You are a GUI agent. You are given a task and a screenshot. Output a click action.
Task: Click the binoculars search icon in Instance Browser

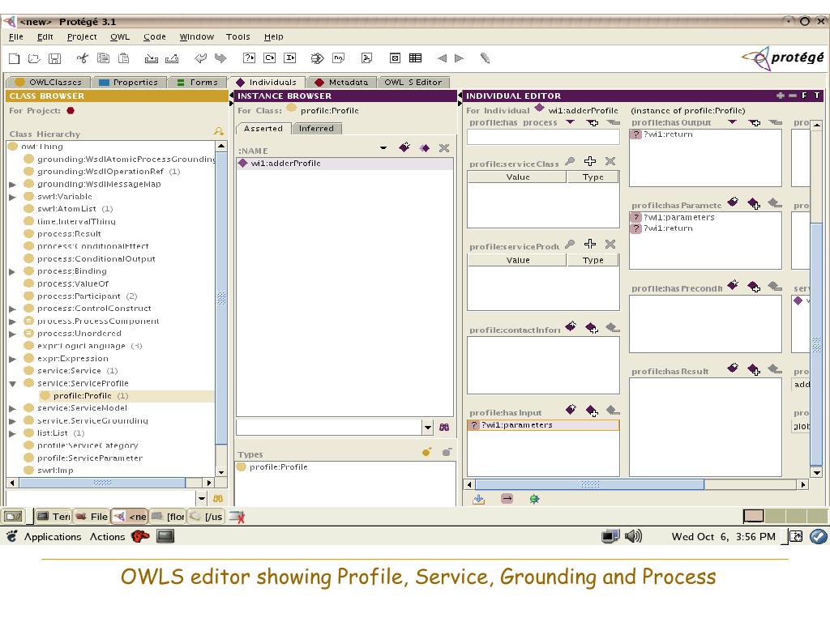click(444, 427)
